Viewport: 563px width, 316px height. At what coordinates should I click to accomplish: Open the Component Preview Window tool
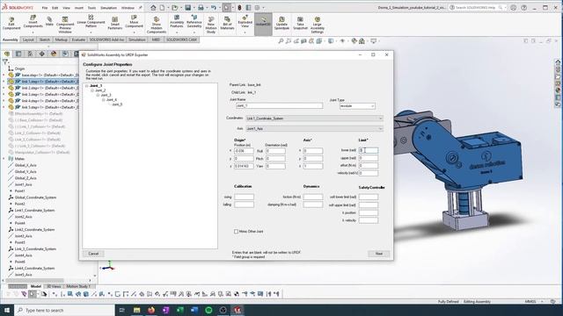[x=65, y=25]
